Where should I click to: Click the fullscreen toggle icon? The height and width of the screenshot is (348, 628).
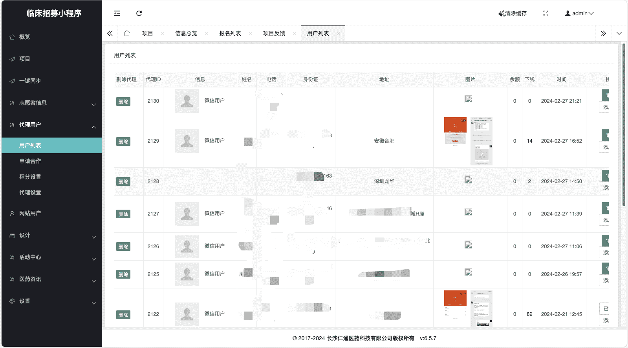[546, 13]
